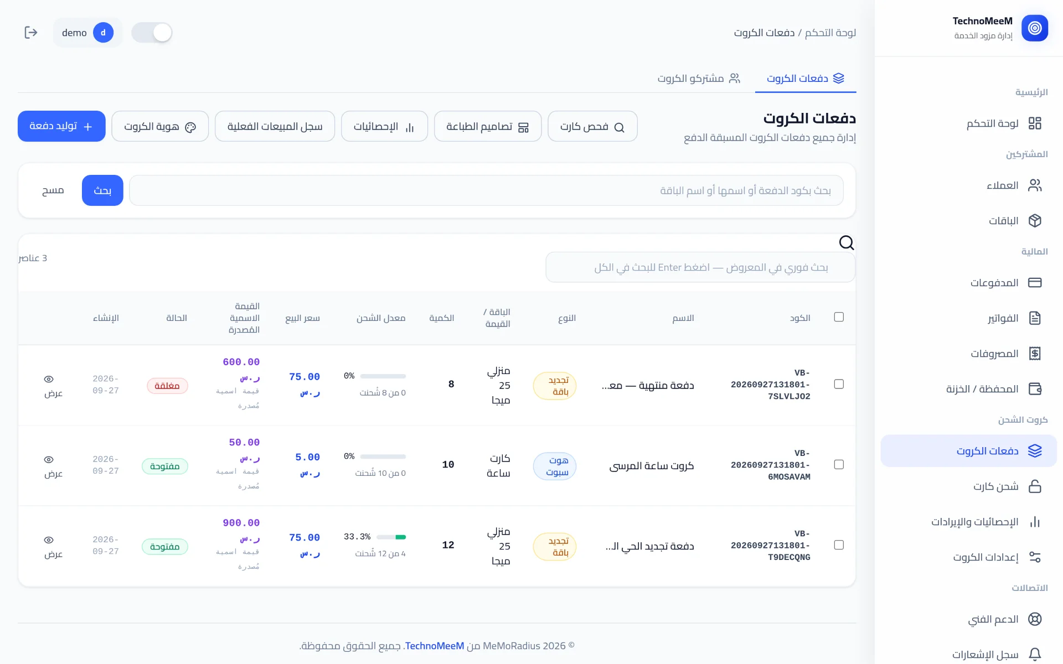
Task: Open the demo user profile badge
Action: 87,33
